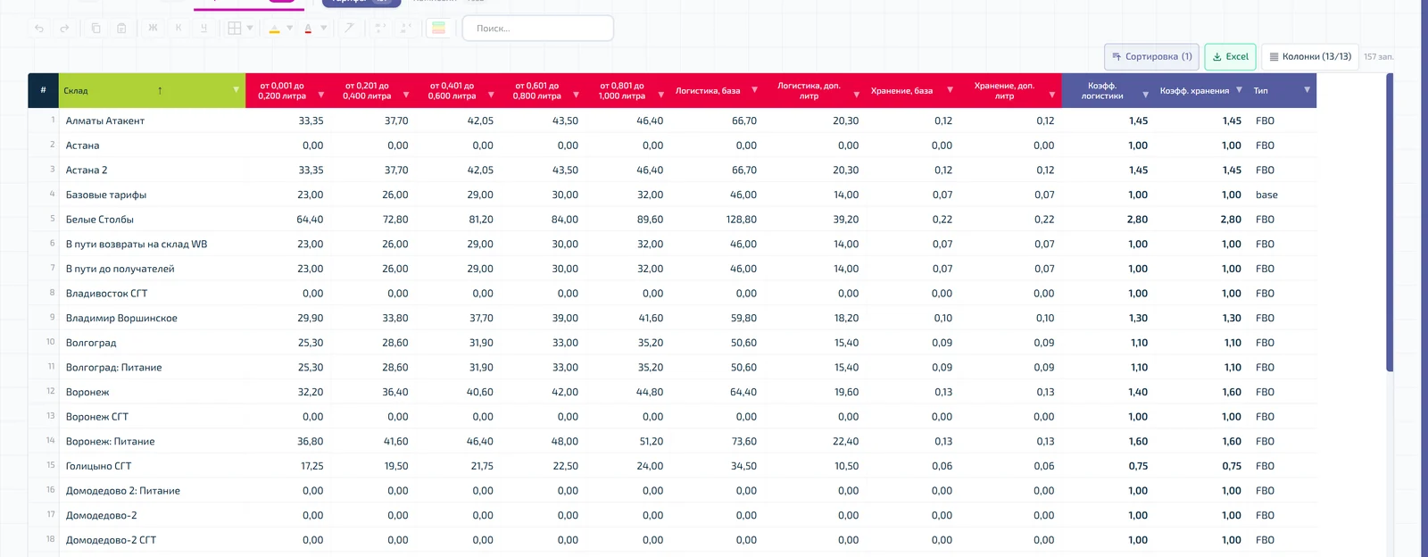Open the font color dropdown arrow

(x=323, y=29)
